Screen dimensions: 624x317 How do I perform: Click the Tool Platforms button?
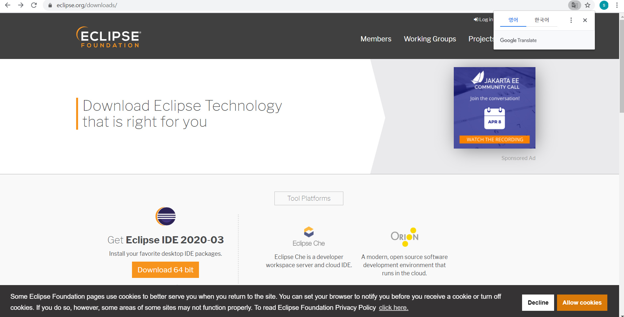click(309, 198)
